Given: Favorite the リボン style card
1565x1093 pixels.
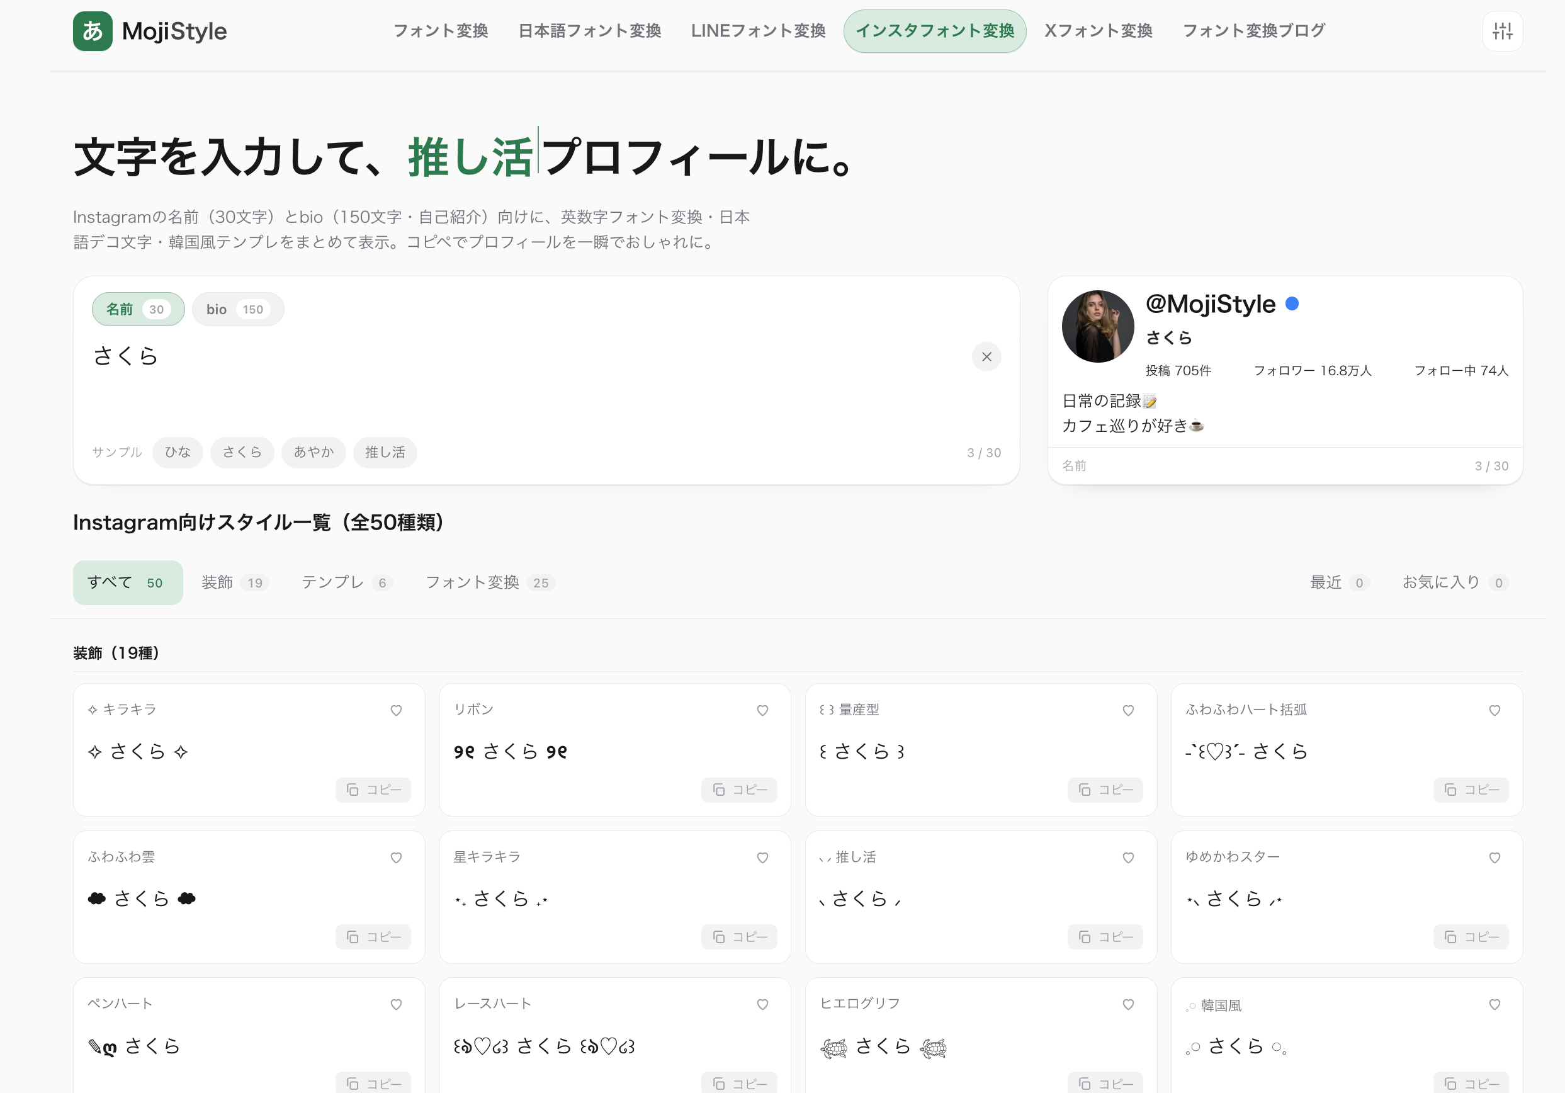Looking at the screenshot, I should point(762,710).
